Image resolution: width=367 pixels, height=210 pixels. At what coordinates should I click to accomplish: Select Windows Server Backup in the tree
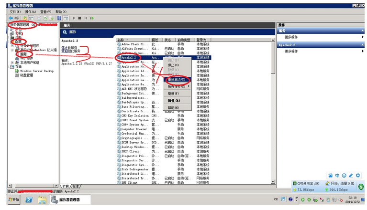tap(37, 71)
